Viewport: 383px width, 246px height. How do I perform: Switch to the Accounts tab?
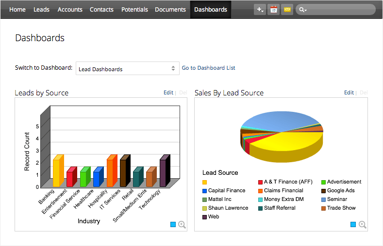[70, 10]
